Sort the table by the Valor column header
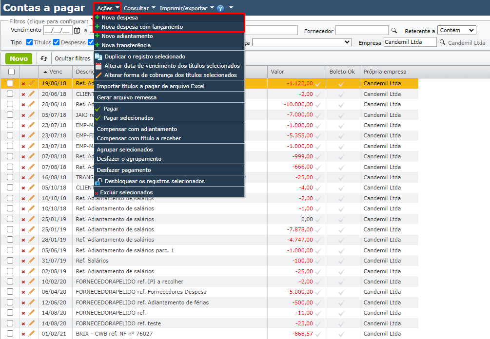 pos(277,72)
